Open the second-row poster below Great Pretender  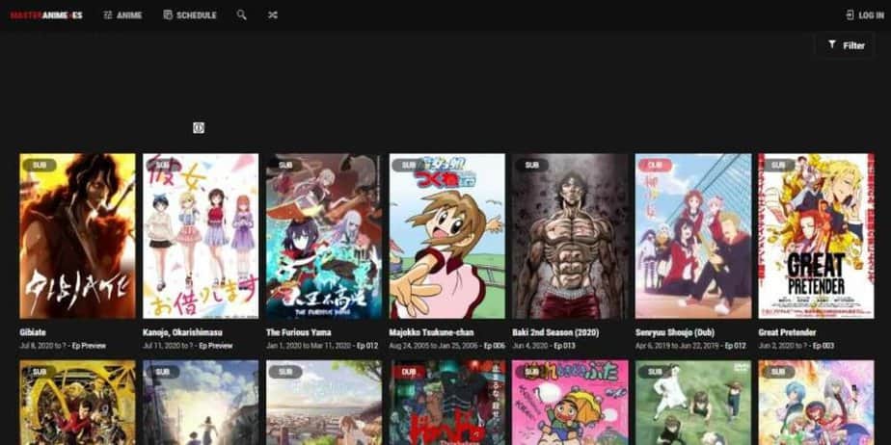817,403
